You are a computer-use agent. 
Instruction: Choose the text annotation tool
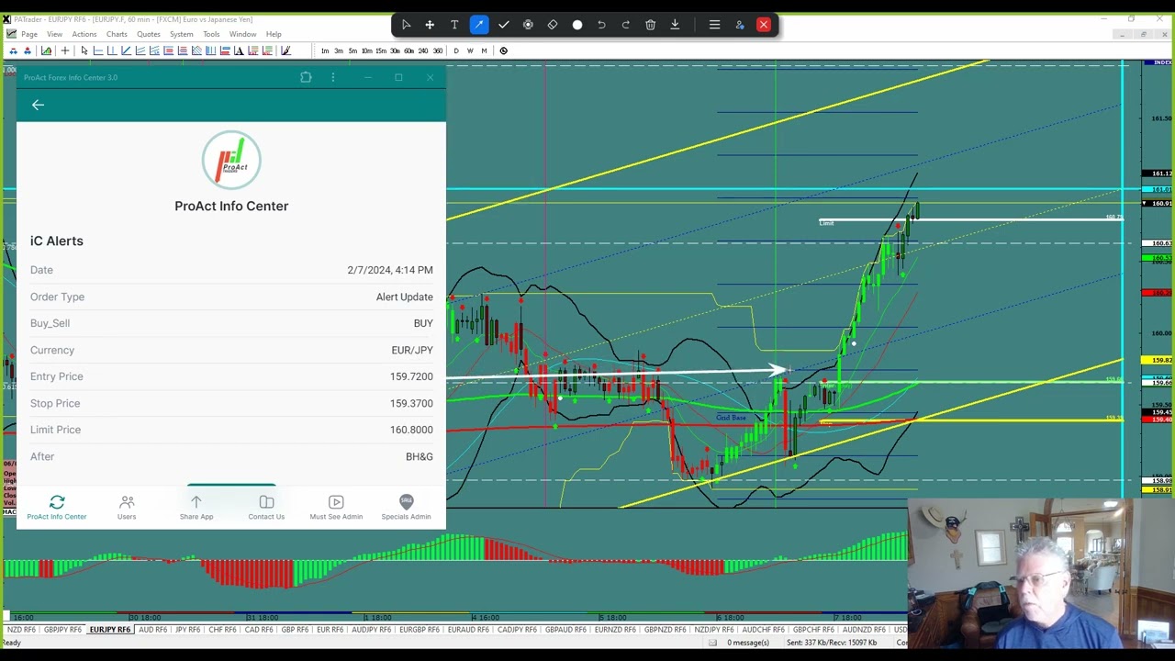pos(454,25)
